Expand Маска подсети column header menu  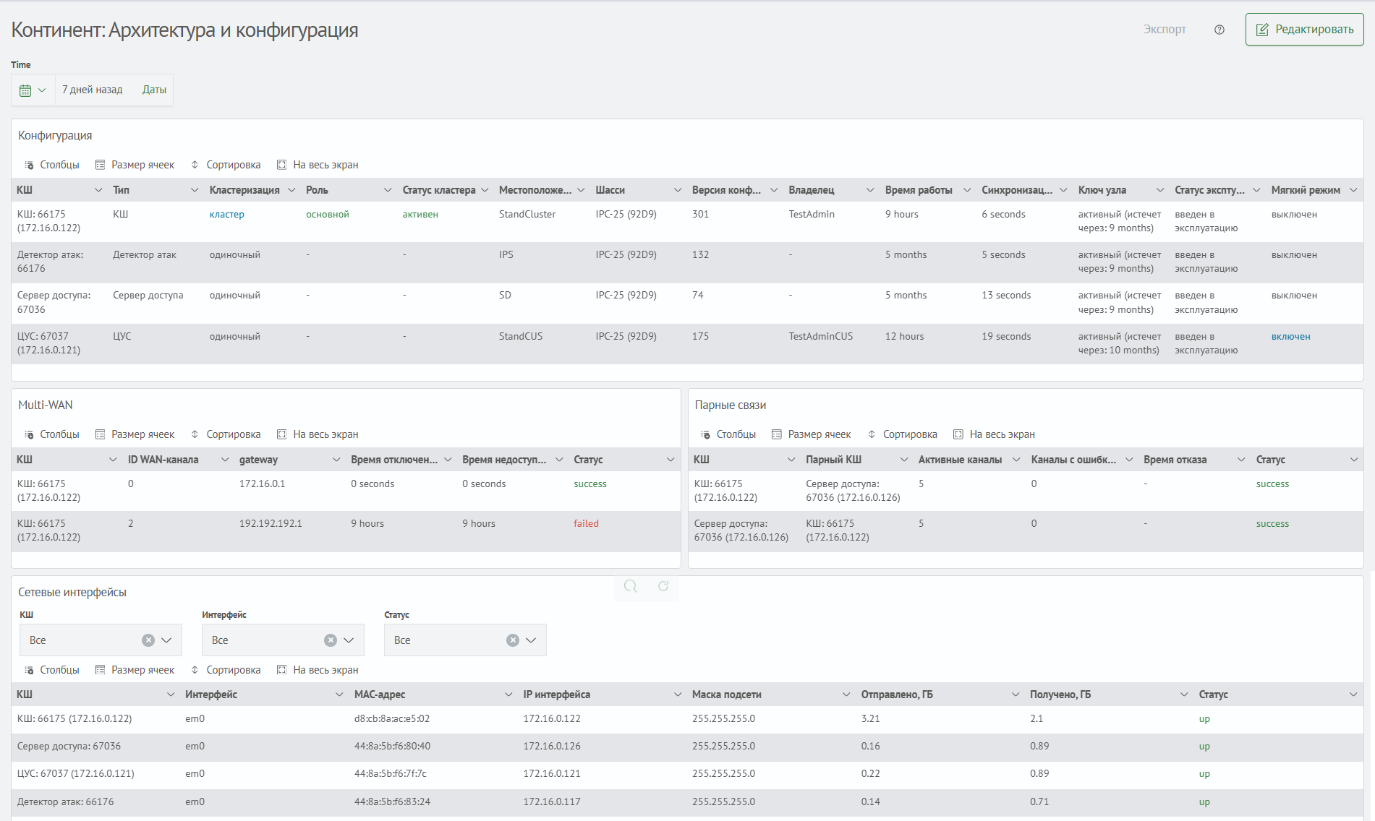pos(846,695)
